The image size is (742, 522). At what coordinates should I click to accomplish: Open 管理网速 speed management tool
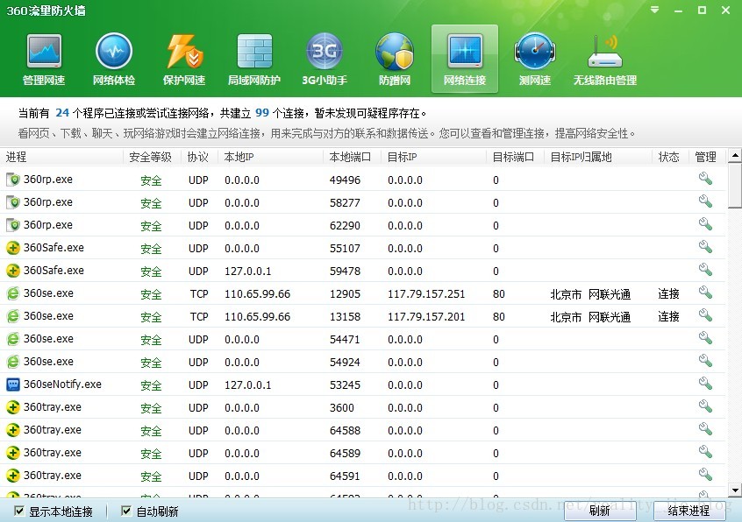tap(44, 60)
